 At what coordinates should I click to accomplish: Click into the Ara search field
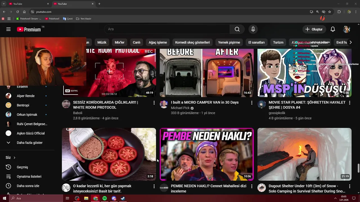167,29
